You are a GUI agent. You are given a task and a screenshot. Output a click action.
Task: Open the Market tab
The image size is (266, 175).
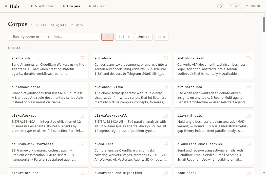(98, 6)
